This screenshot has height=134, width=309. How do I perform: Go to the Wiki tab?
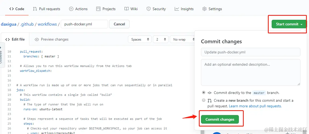131,9
